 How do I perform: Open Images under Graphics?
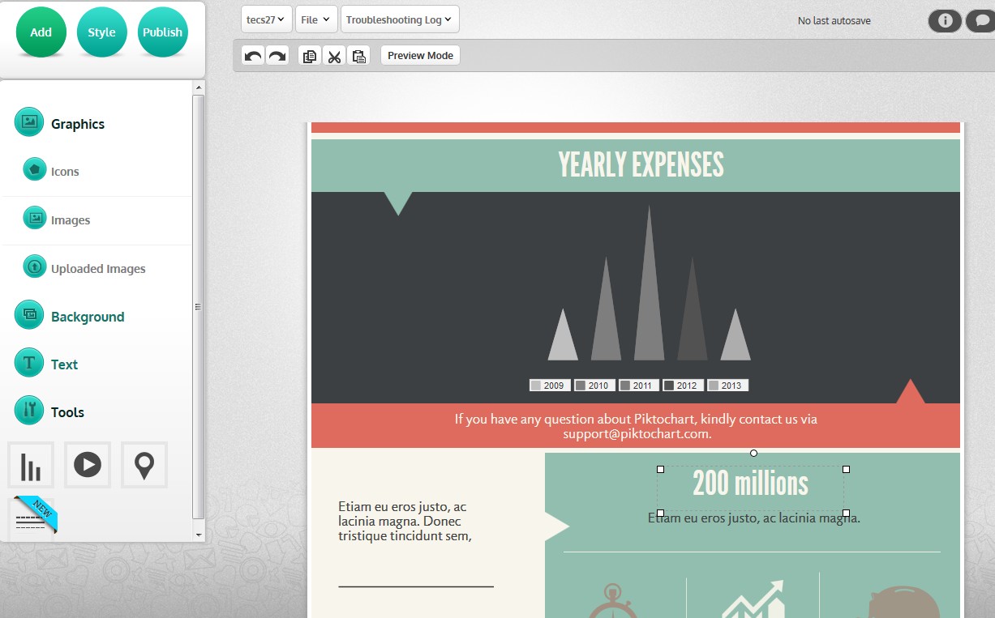coord(71,220)
